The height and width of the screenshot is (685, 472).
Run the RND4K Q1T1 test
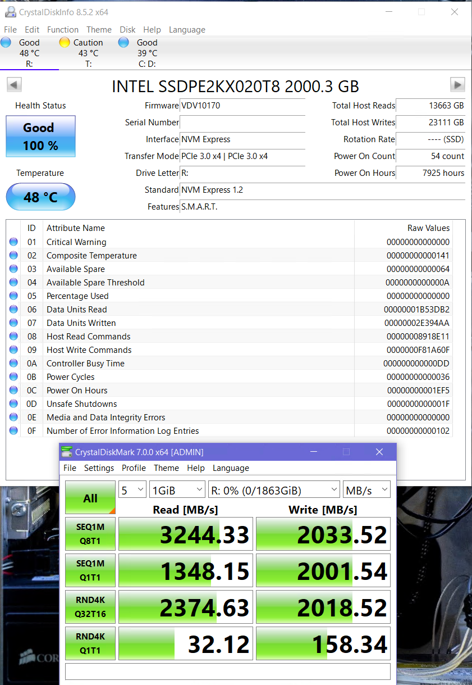click(90, 643)
